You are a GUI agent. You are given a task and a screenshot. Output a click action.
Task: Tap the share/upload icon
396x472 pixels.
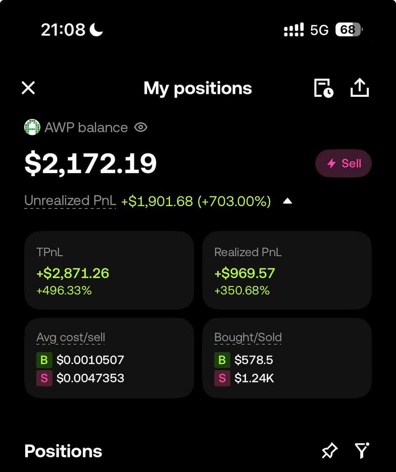pos(359,87)
